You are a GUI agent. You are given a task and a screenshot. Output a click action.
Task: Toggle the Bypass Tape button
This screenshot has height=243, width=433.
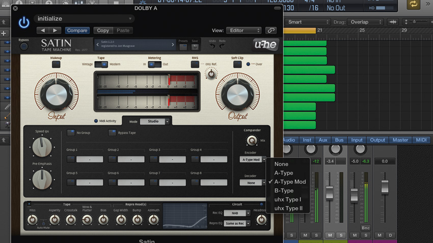(x=112, y=133)
